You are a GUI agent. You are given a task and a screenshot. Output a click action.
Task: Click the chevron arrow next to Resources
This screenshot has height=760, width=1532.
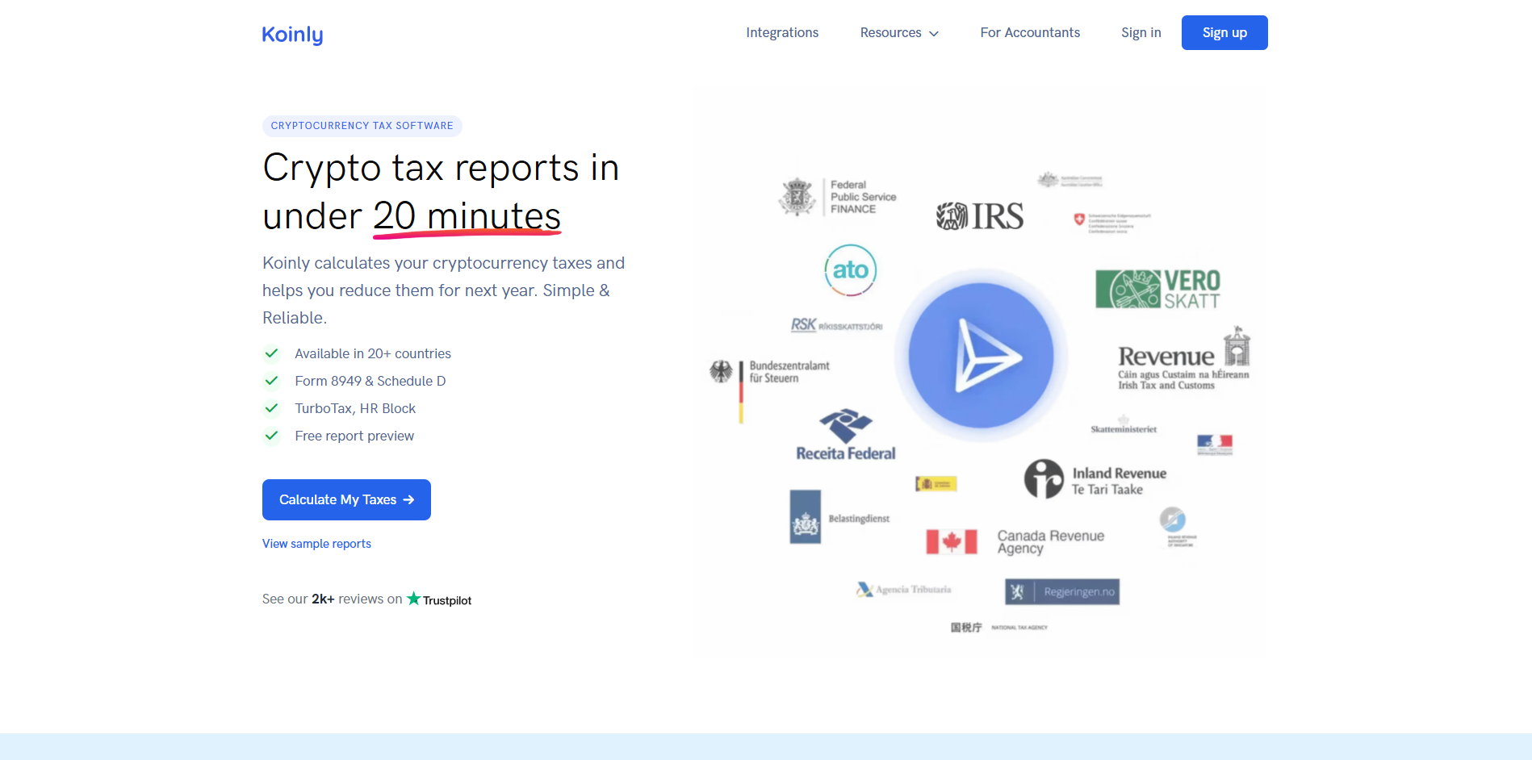point(934,34)
